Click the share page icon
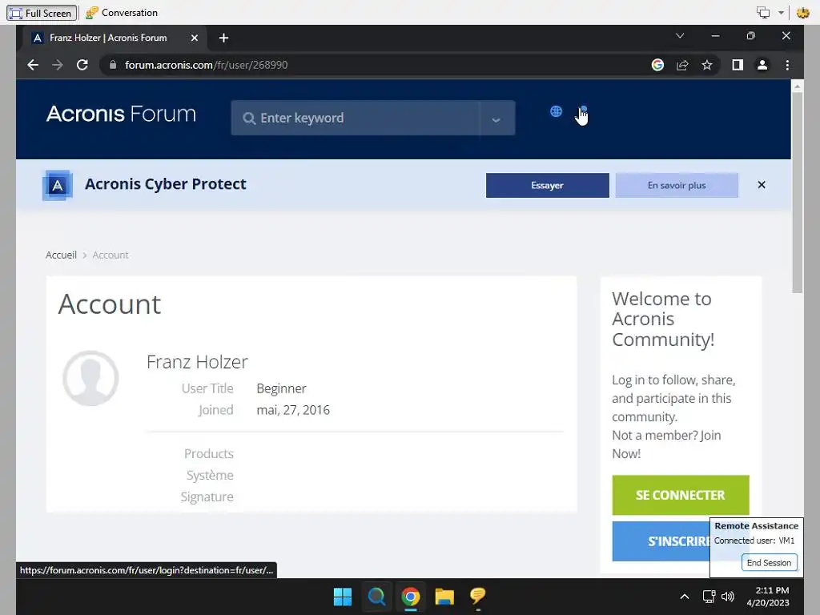Screen dimensions: 820x615 [682, 65]
